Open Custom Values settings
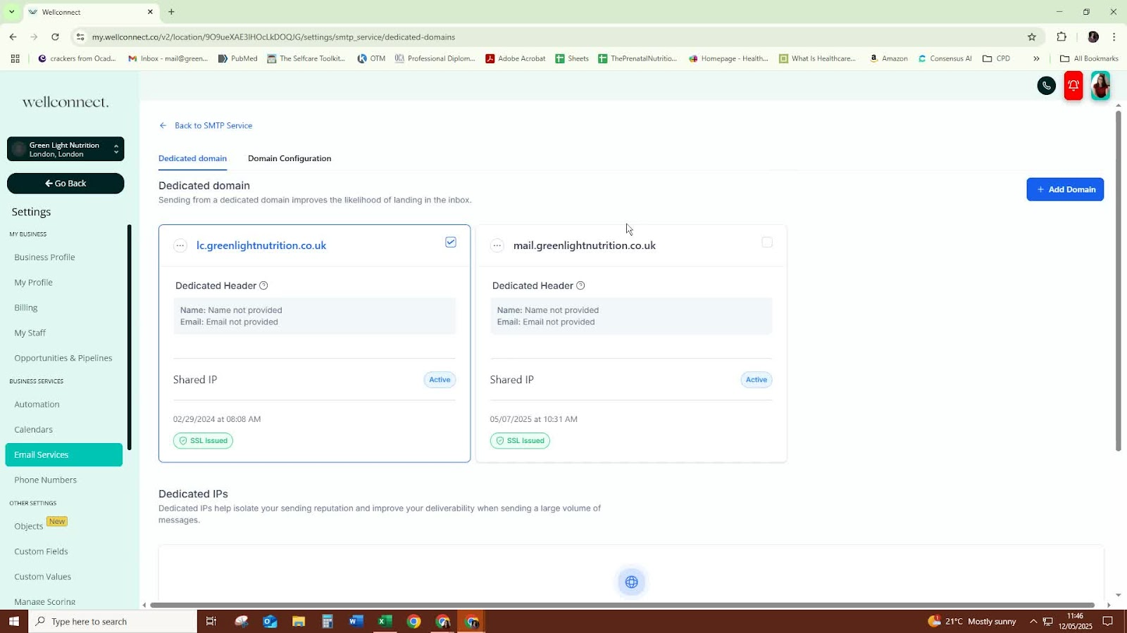Image resolution: width=1127 pixels, height=633 pixels. tap(43, 577)
